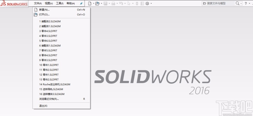Open the 帮助(H) menu

coord(71,3)
